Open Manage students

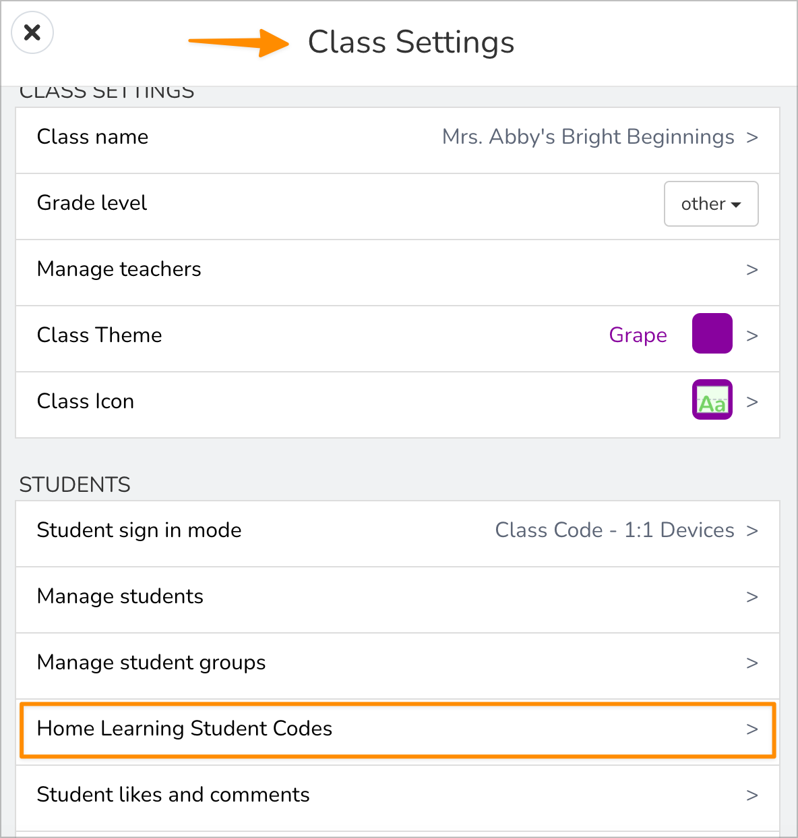[121, 596]
